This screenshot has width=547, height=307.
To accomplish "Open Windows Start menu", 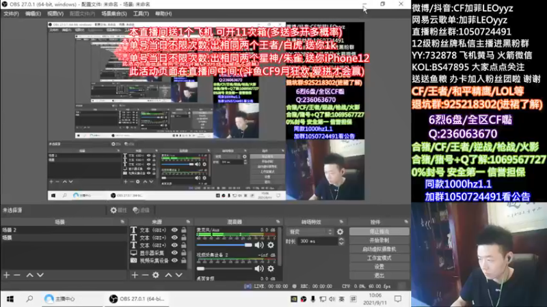I will pos(10,299).
